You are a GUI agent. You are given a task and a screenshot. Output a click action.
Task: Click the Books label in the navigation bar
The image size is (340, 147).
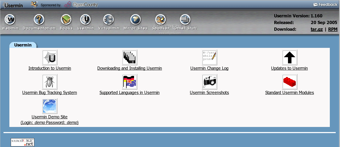66,28
